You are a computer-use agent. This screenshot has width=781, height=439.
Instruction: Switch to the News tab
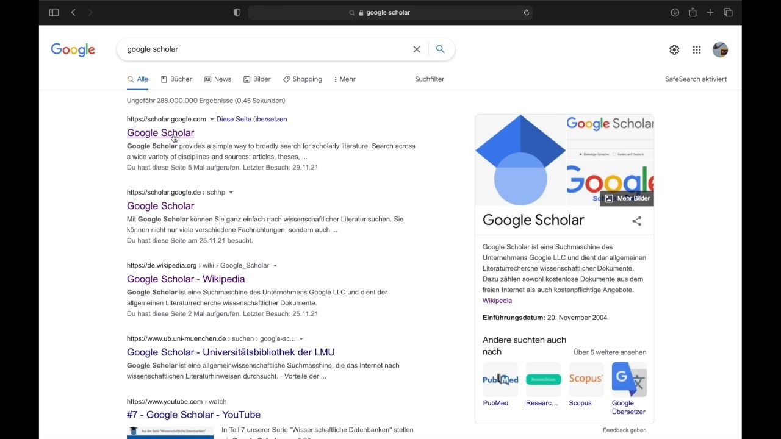[x=218, y=79]
